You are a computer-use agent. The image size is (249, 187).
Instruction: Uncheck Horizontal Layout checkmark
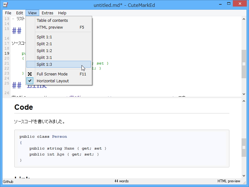pos(30,81)
